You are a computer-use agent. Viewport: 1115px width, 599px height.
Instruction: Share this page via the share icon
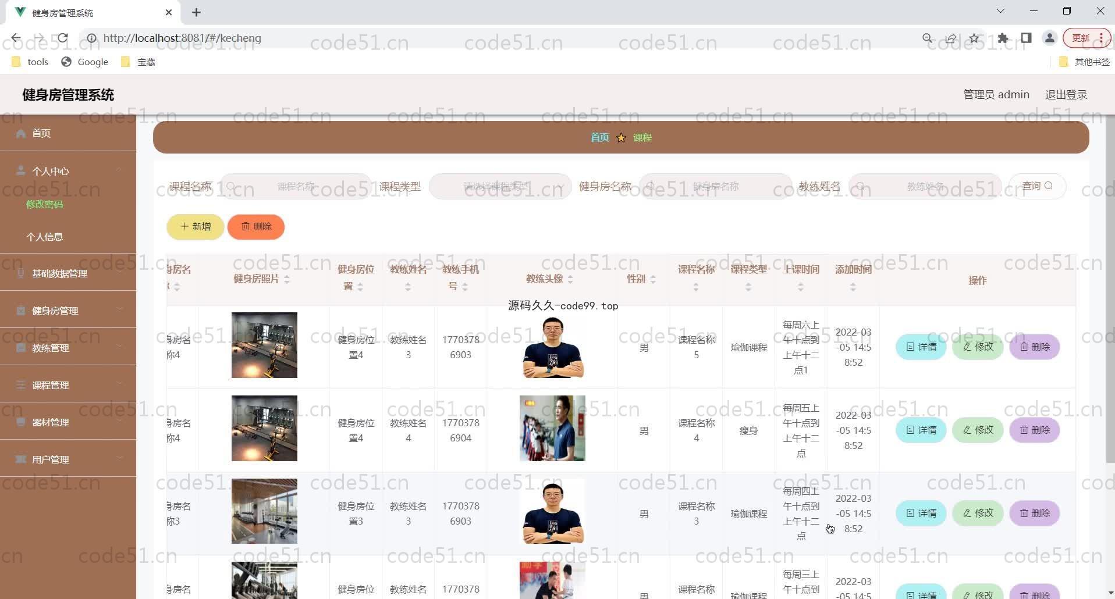pos(951,38)
